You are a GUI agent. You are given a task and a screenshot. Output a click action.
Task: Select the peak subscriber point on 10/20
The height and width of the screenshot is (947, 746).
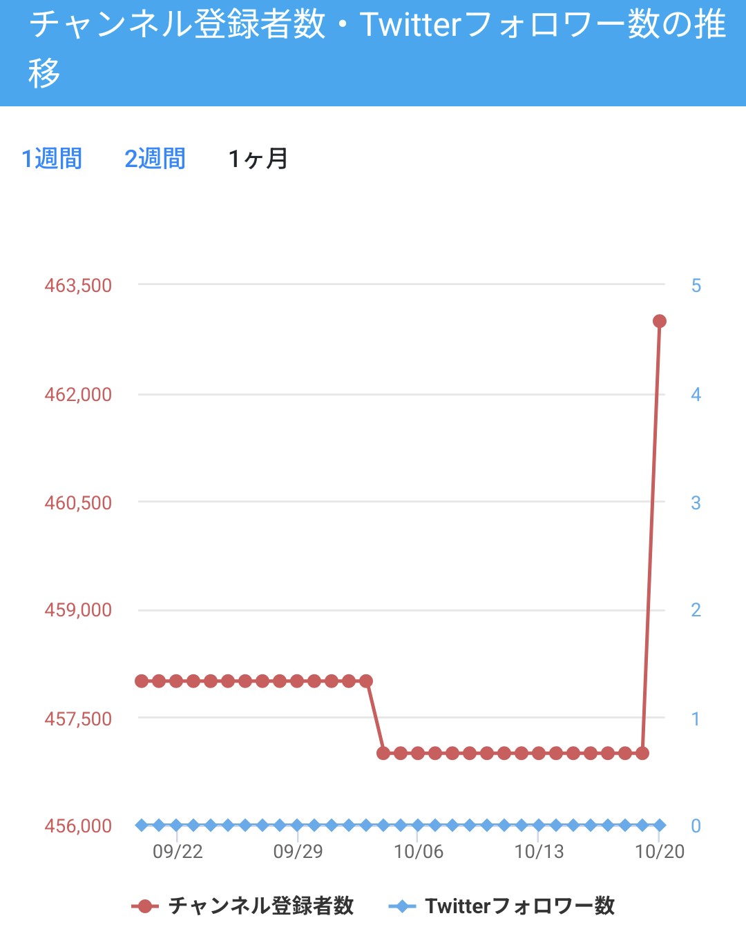click(660, 321)
